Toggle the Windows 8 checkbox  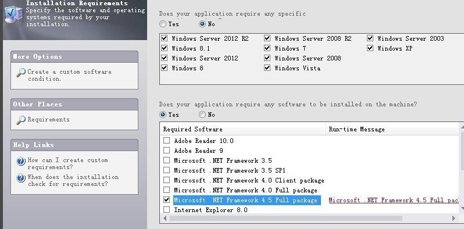click(x=164, y=68)
